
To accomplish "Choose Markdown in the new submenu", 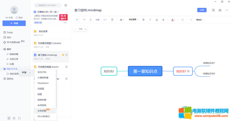I will click(43, 83).
